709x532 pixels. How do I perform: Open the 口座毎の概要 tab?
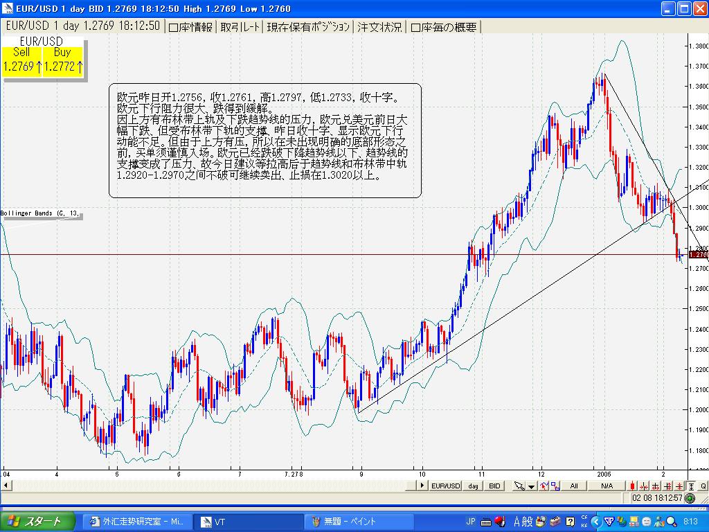coord(444,27)
